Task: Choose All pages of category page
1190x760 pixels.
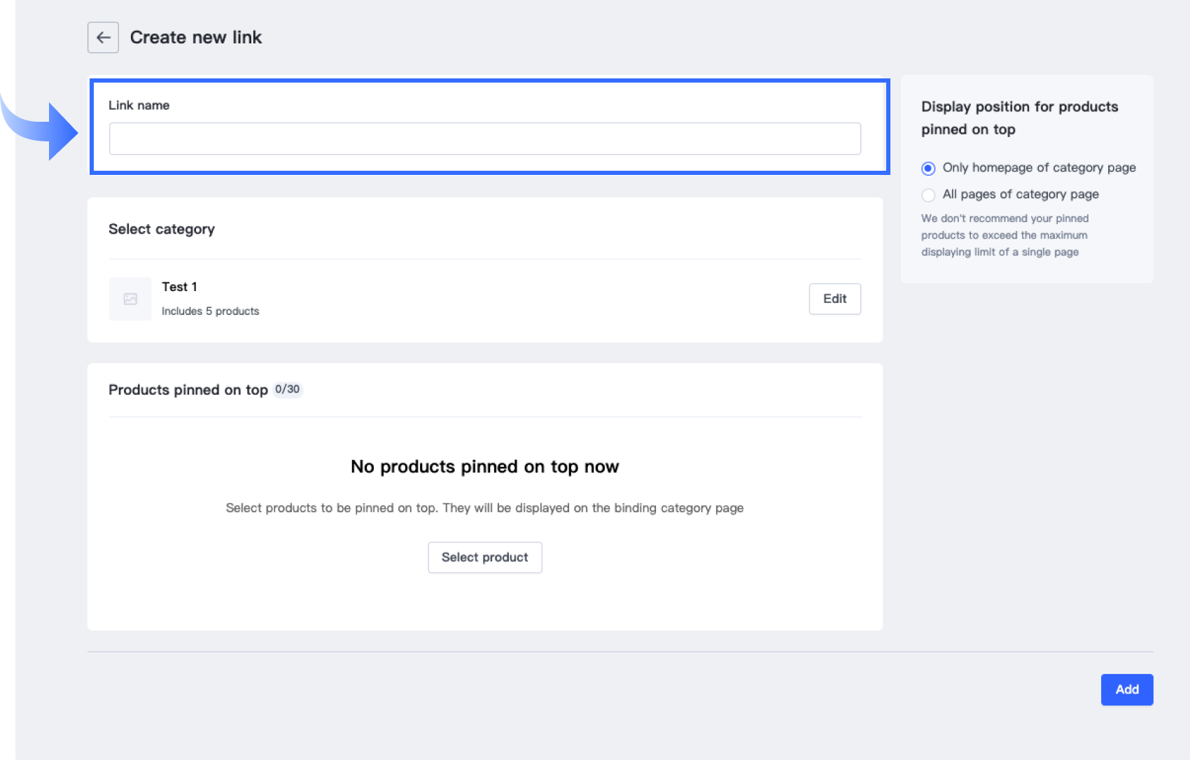Action: 928,195
